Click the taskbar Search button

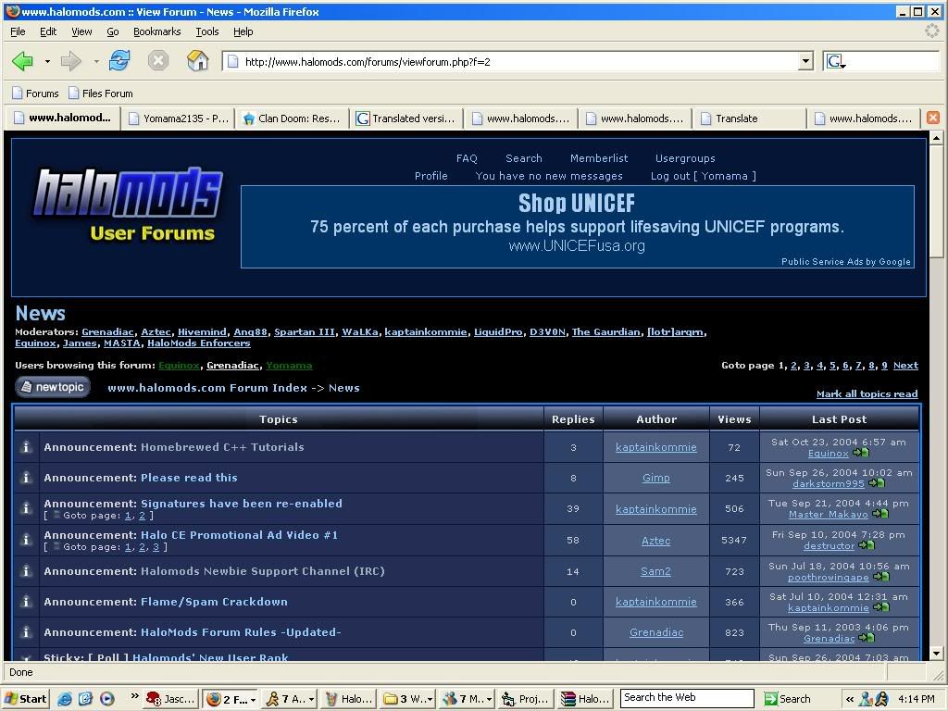coord(788,699)
